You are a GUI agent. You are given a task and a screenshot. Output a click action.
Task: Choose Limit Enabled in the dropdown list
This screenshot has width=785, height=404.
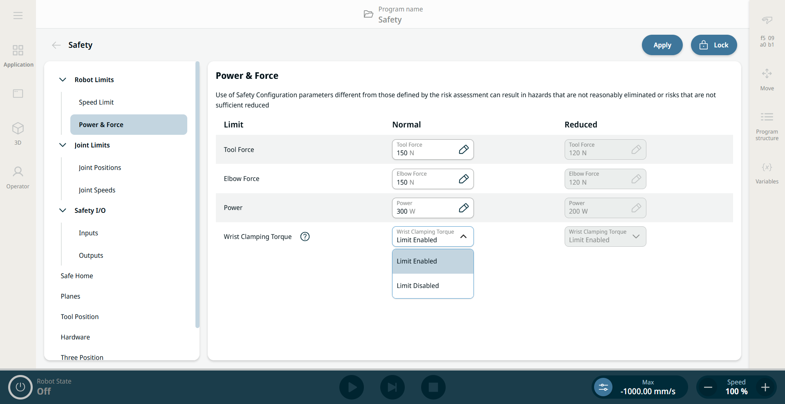(433, 261)
